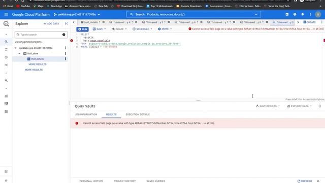Image resolution: width=325 pixels, height=183 pixels.
Task: Select the fruit_details table
Action: click(x=37, y=59)
